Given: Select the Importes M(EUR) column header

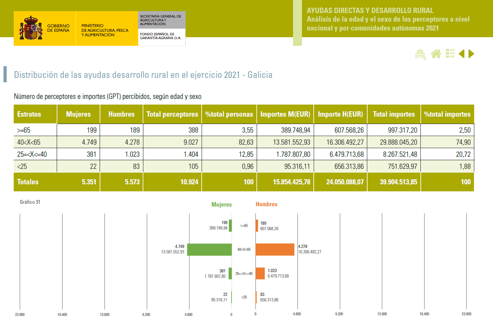Looking at the screenshot, I should click(285, 114).
